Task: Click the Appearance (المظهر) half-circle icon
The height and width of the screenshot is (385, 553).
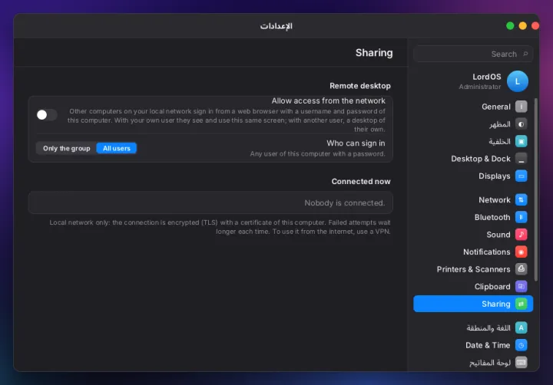Action: pos(521,124)
